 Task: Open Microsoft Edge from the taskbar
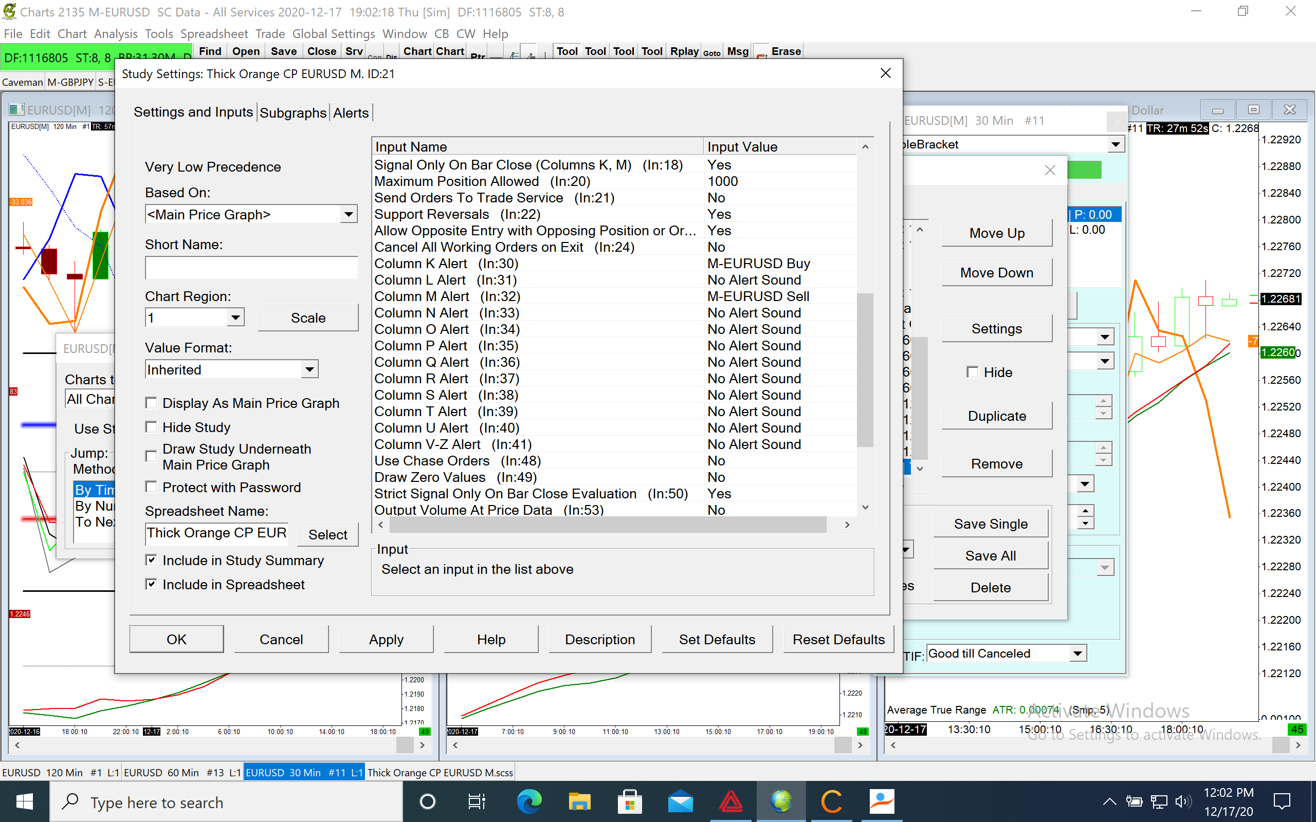[x=528, y=802]
